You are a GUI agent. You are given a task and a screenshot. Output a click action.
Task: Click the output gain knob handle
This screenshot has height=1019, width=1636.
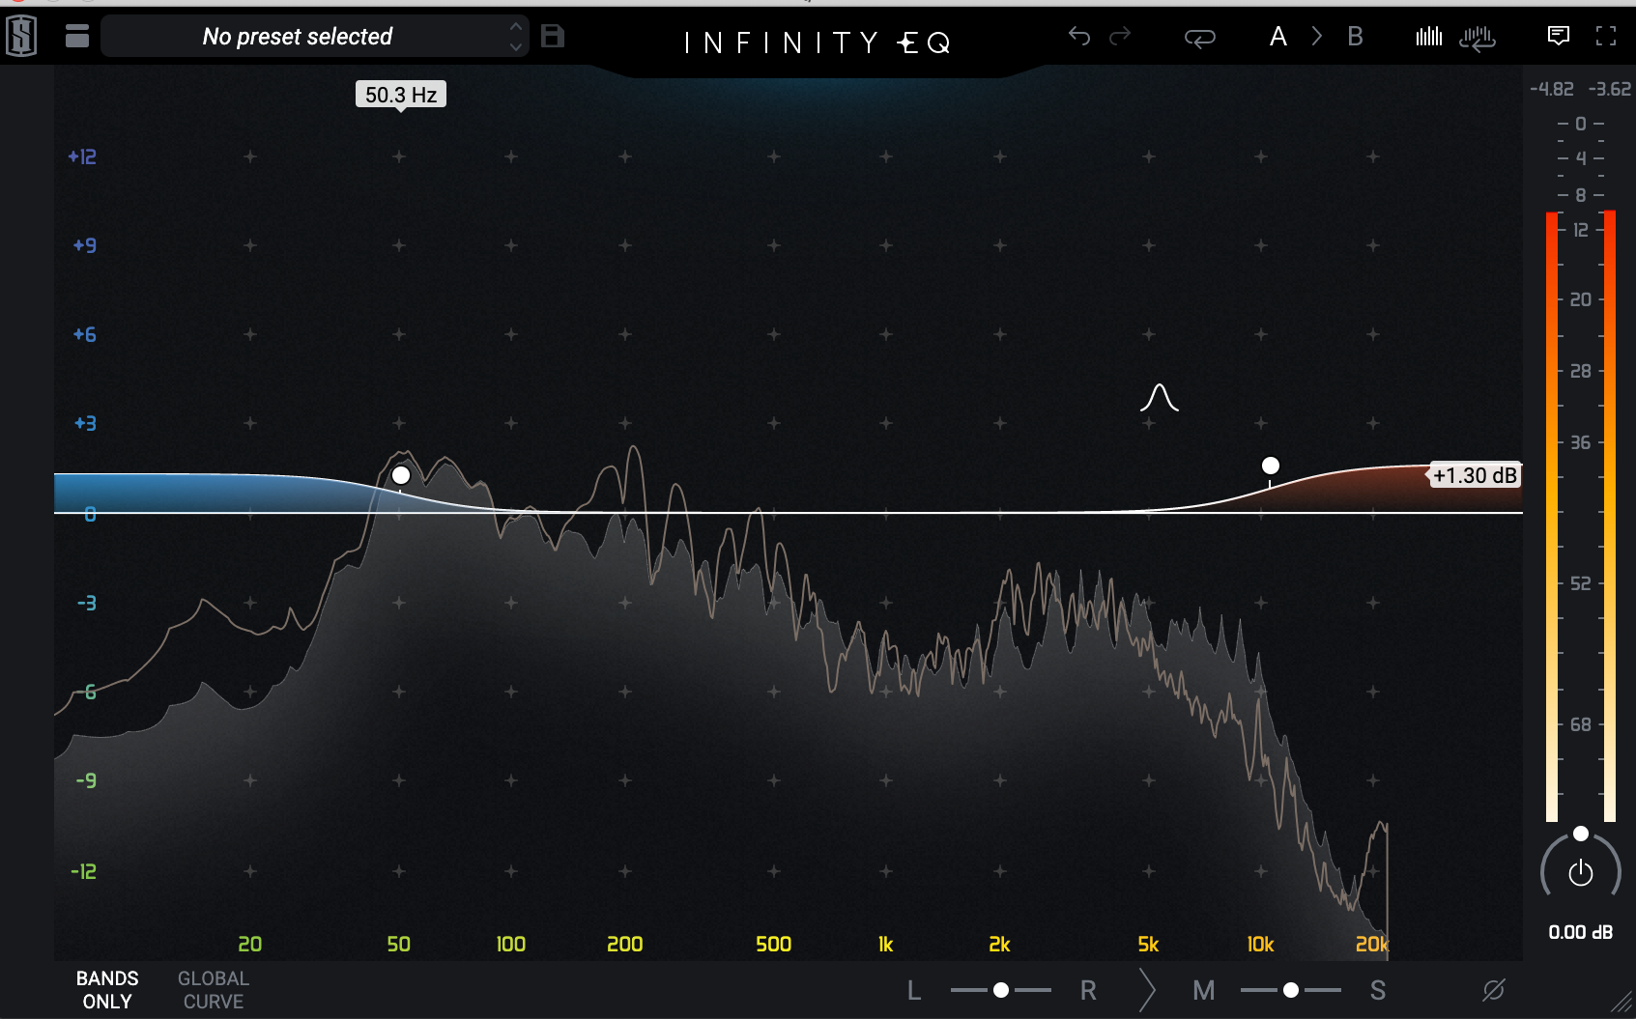coord(1581,834)
